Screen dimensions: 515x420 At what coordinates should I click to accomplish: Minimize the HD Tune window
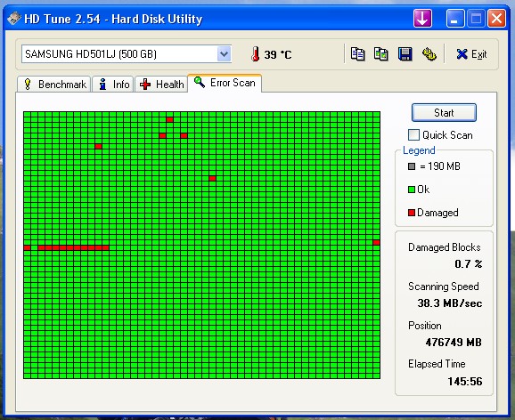pyautogui.click(x=455, y=19)
